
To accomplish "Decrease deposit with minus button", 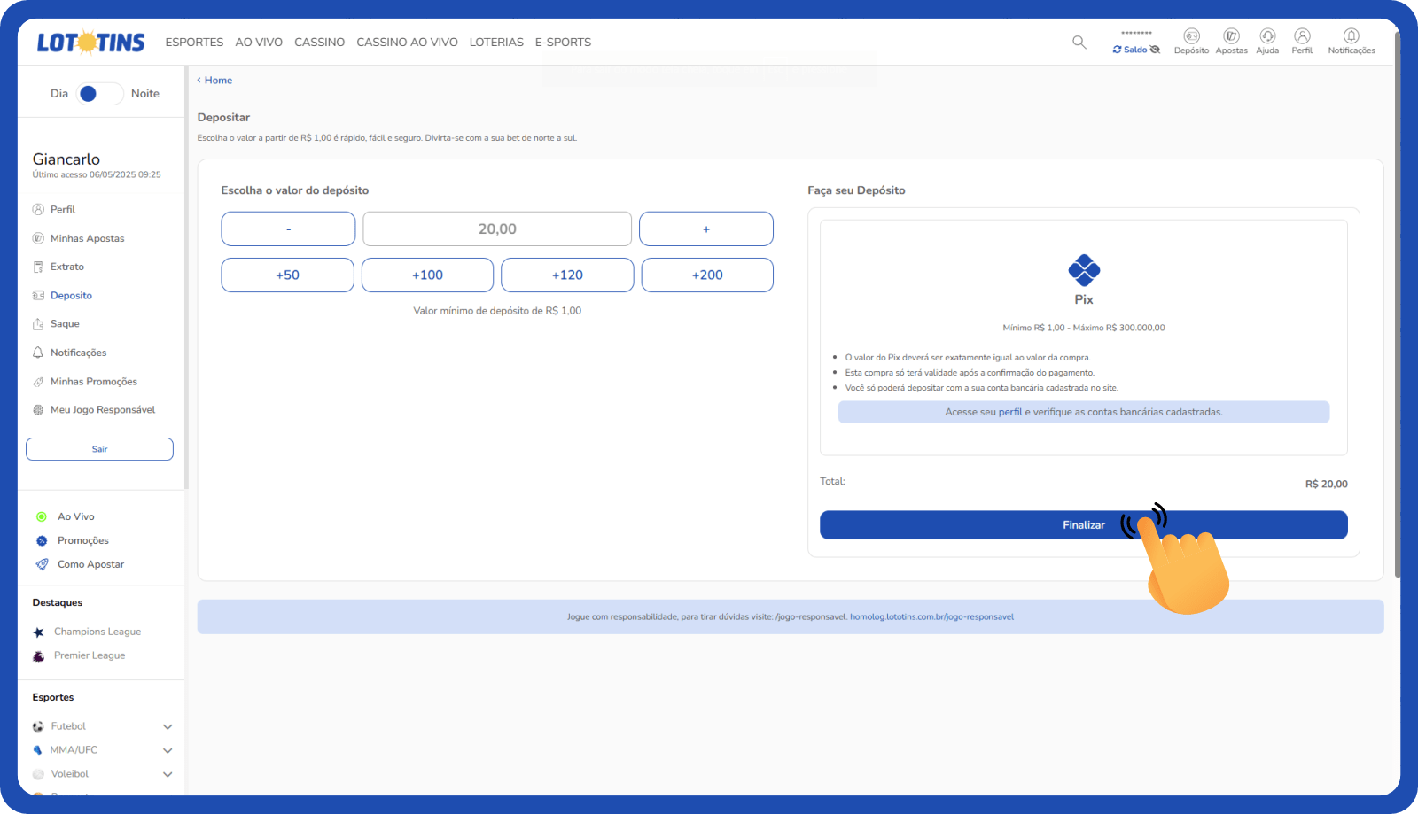I will [288, 229].
